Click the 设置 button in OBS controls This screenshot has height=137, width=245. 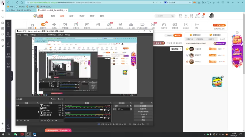(143, 117)
